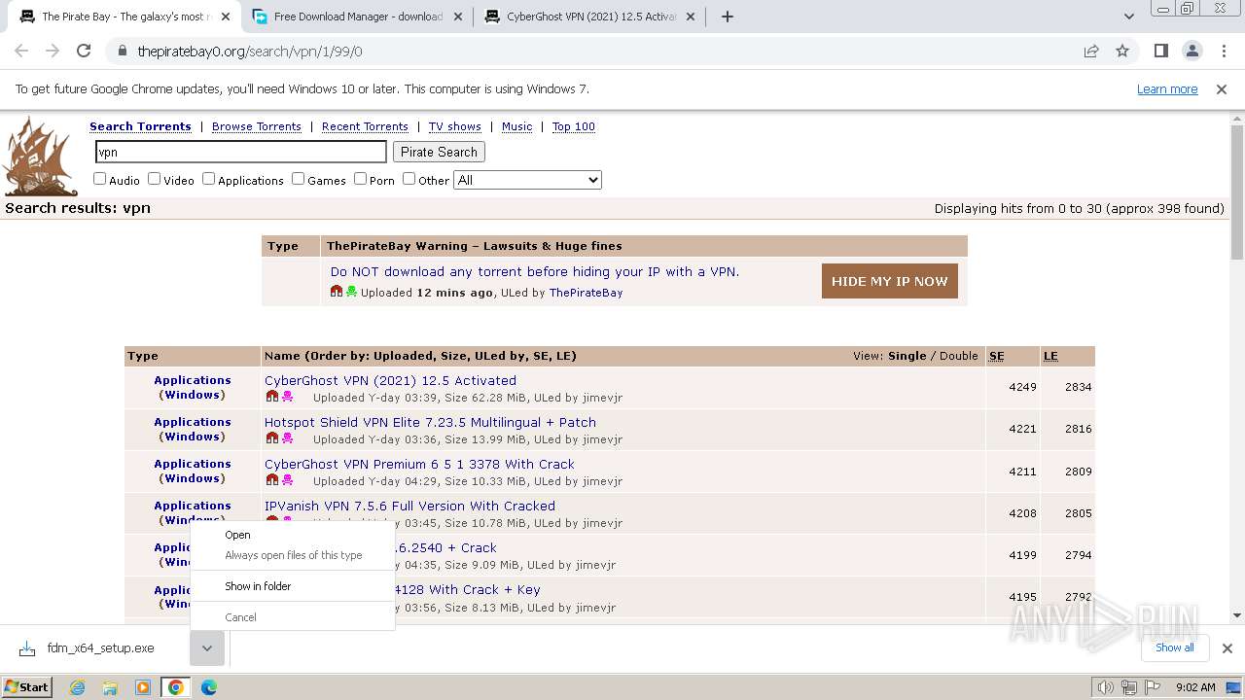1245x700 pixels.
Task: Expand the All category dropdown
Action: [527, 180]
